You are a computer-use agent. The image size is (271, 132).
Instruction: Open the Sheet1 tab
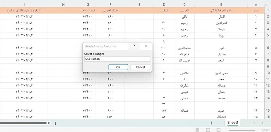tap(233, 123)
